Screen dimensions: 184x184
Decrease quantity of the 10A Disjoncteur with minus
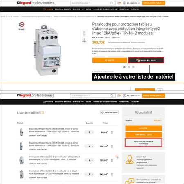(86, 132)
